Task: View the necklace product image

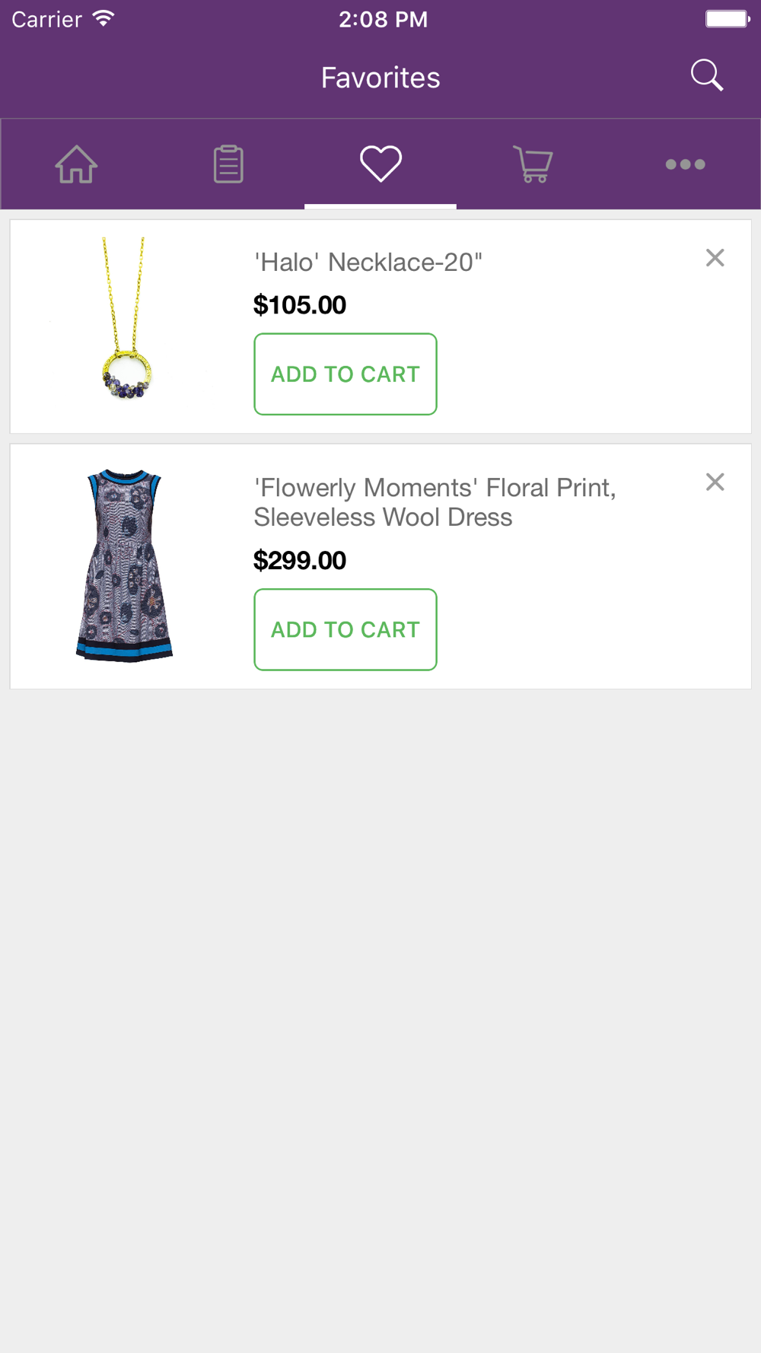Action: (126, 318)
